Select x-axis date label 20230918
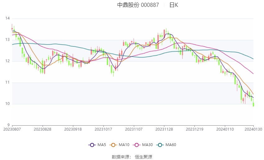264x160 pixels. click(73, 129)
